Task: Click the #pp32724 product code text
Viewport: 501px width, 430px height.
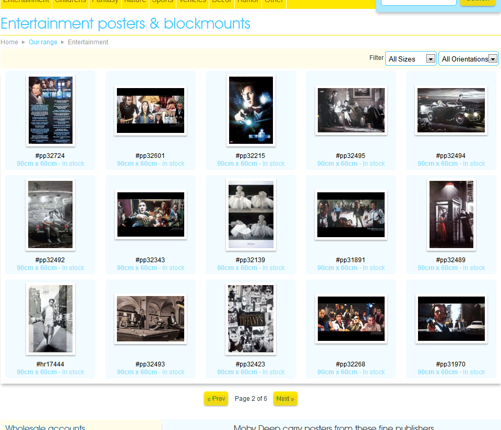Action: click(x=50, y=156)
